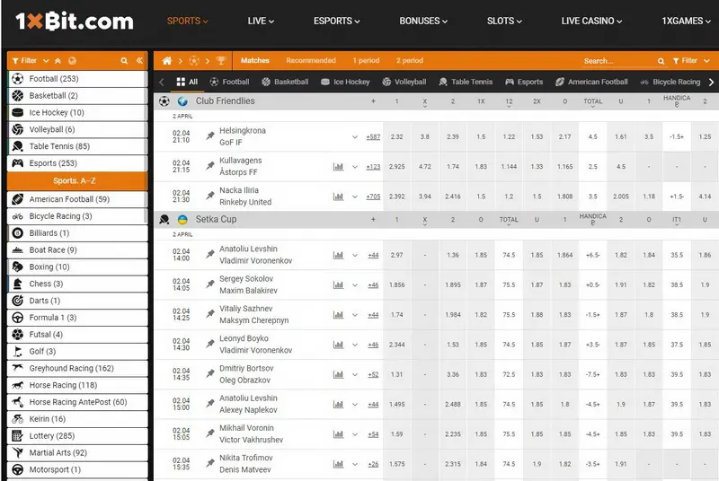Collapse the sidebar with double-left arrows

pyautogui.click(x=139, y=60)
